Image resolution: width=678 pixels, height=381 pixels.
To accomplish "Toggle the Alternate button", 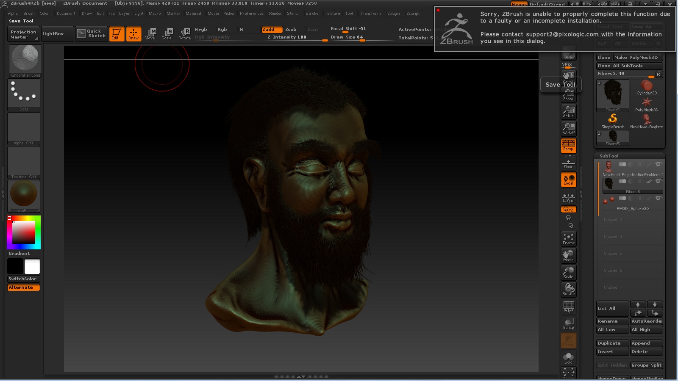I will tap(24, 287).
